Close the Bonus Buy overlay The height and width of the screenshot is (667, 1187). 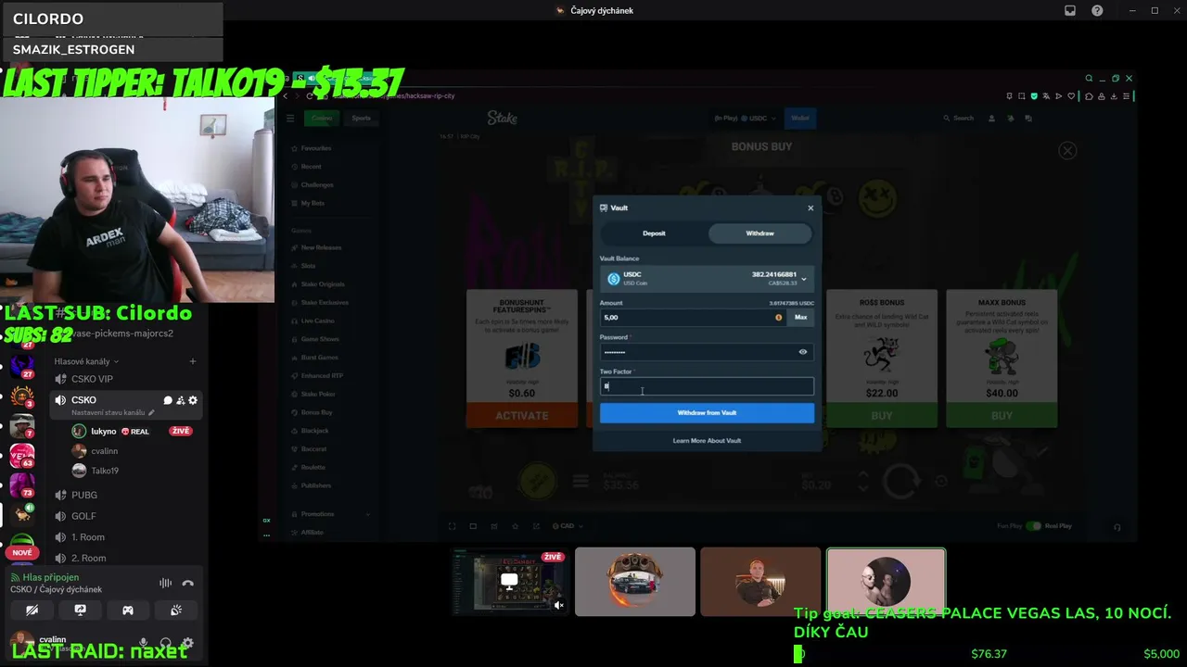coord(1067,150)
